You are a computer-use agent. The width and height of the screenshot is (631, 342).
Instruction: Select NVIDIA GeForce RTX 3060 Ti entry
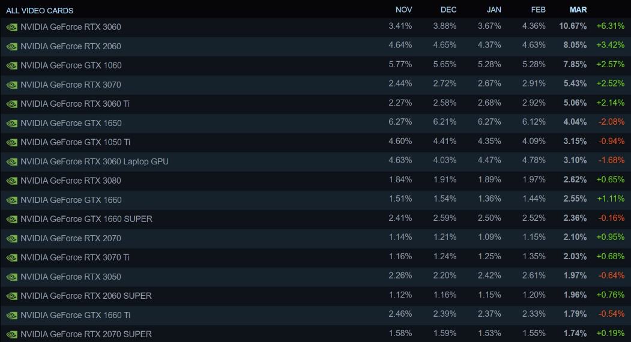[75, 104]
